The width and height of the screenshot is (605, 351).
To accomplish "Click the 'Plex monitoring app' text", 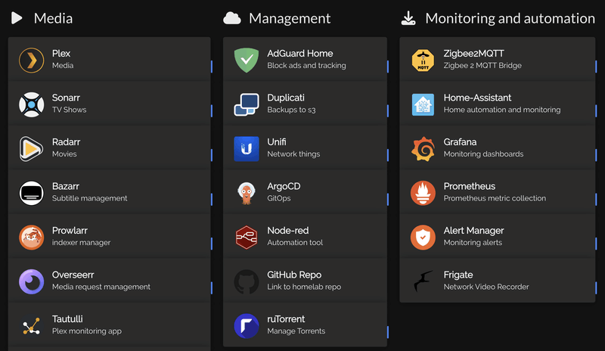I will [87, 331].
